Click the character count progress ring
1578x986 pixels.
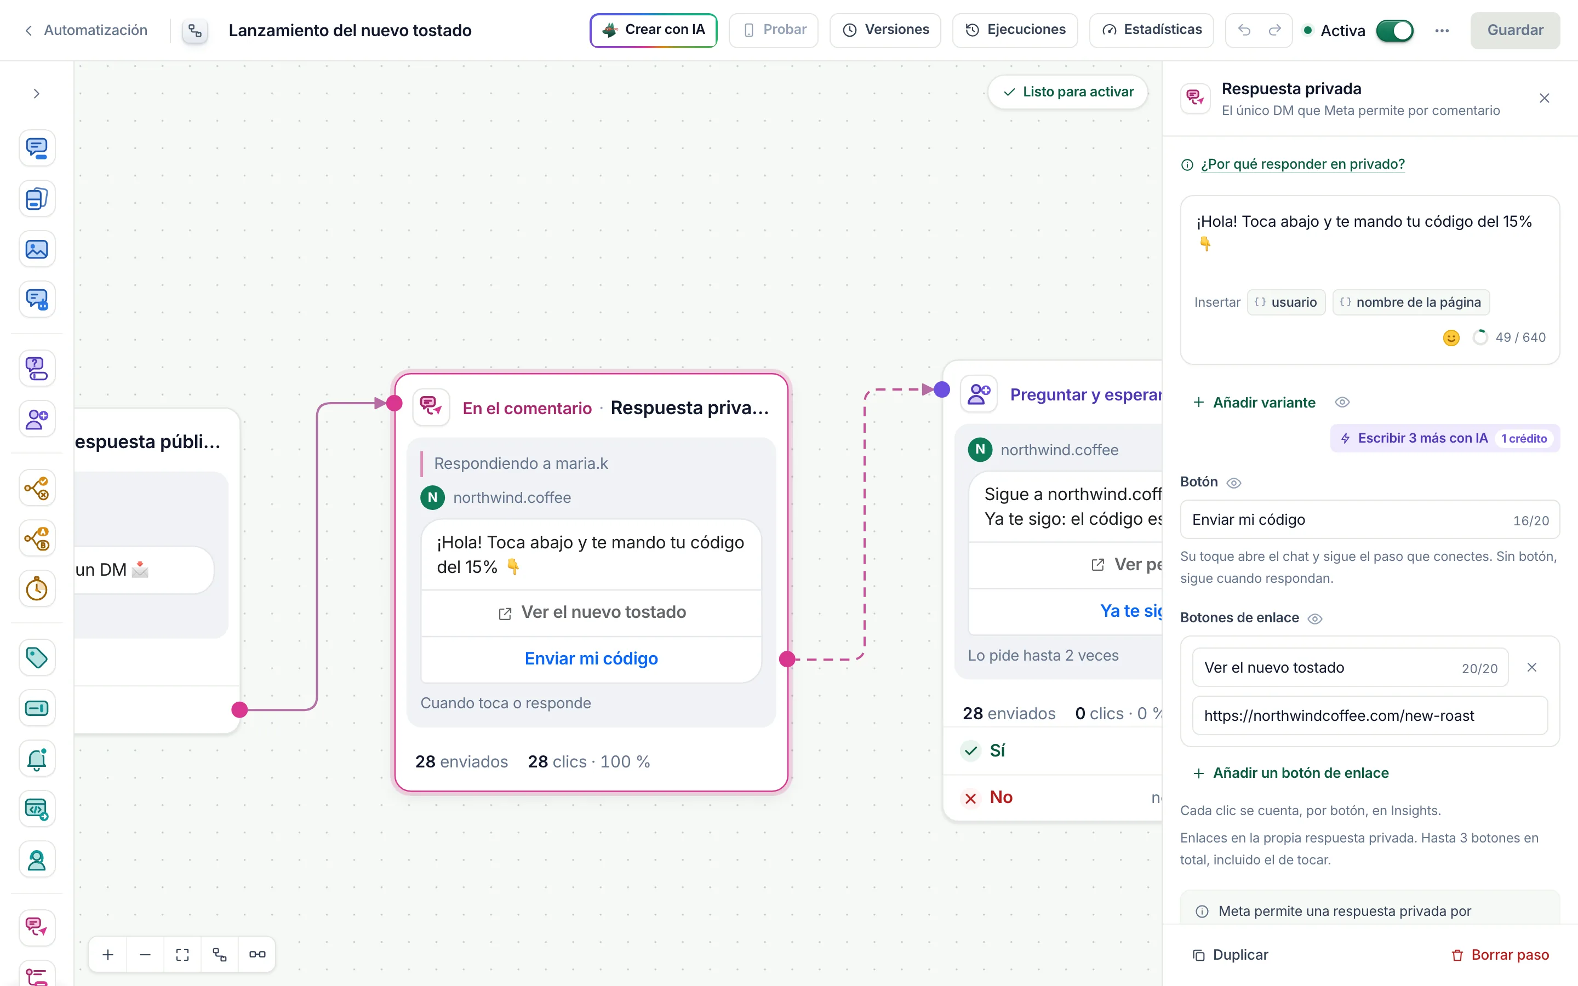[1480, 337]
